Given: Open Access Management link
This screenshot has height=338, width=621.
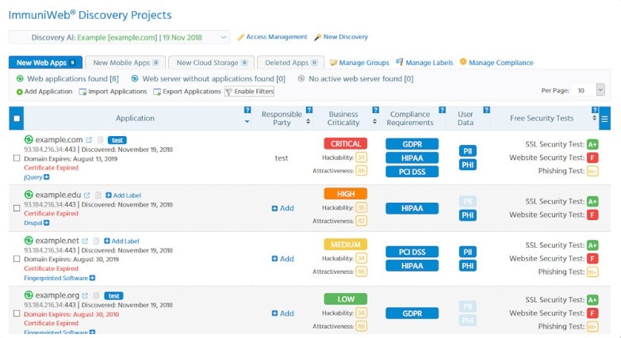Looking at the screenshot, I should 273,36.
